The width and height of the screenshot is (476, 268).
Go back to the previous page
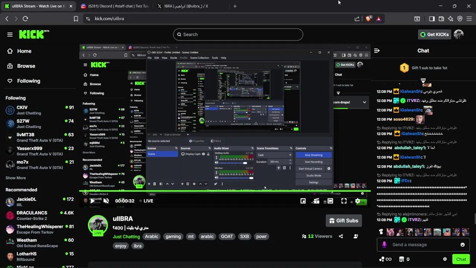pyautogui.click(x=7, y=19)
